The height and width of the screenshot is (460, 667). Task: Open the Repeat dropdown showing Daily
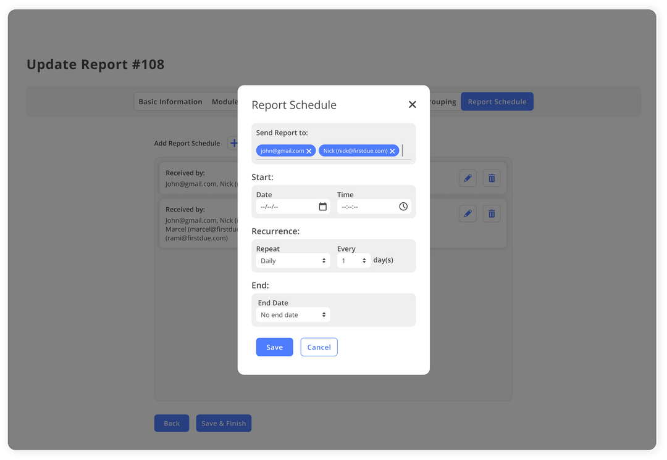(292, 260)
